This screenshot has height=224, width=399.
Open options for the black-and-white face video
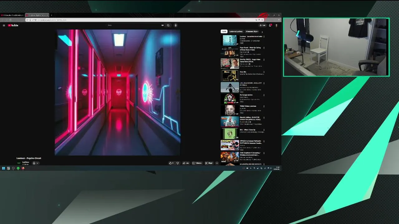point(264,106)
